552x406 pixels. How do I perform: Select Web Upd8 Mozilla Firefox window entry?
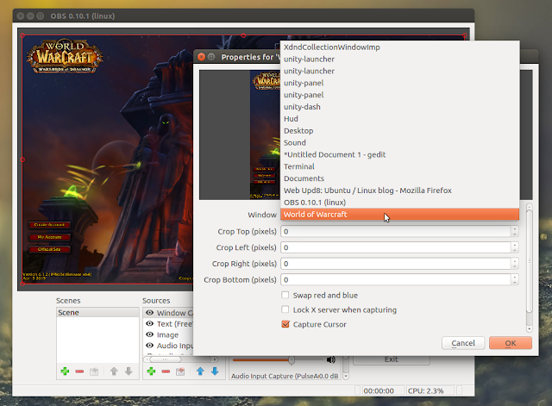click(x=399, y=191)
